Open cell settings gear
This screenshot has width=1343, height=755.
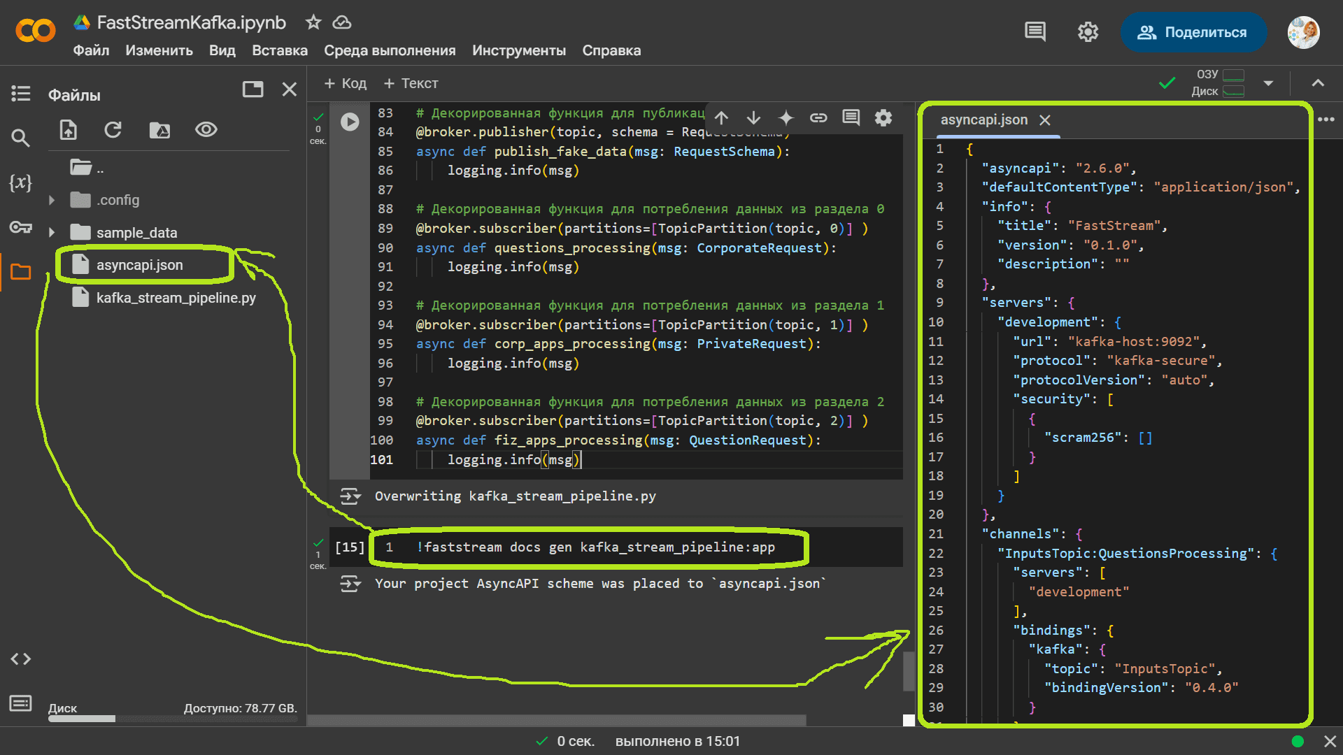pyautogui.click(x=883, y=117)
